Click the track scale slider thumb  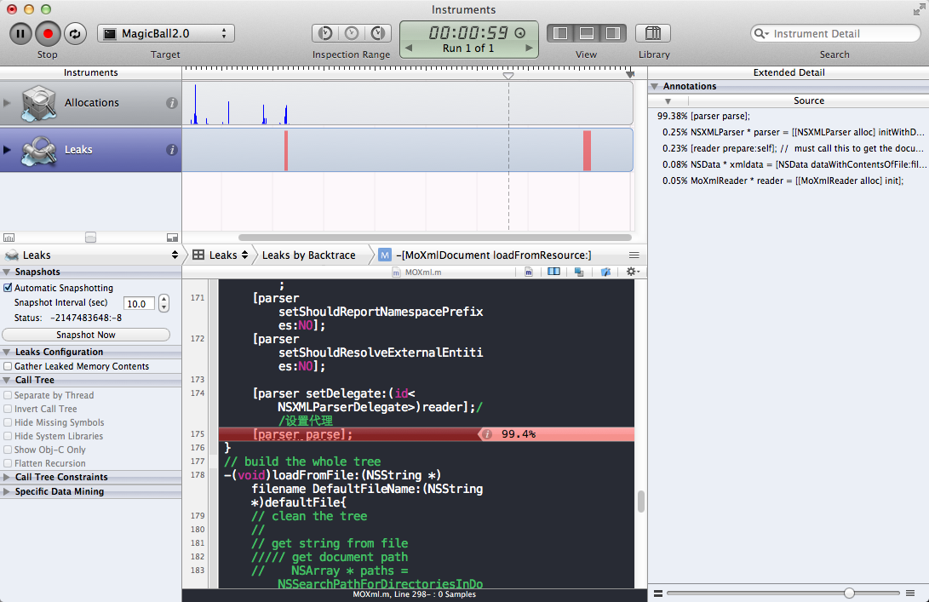pos(90,238)
